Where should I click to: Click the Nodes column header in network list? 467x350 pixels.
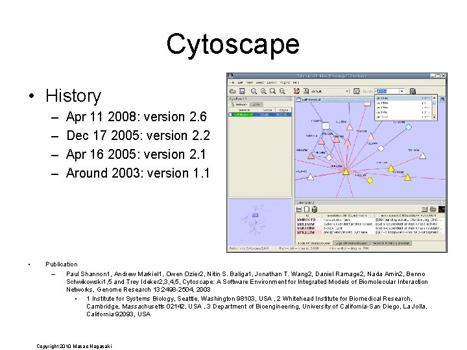click(x=267, y=110)
